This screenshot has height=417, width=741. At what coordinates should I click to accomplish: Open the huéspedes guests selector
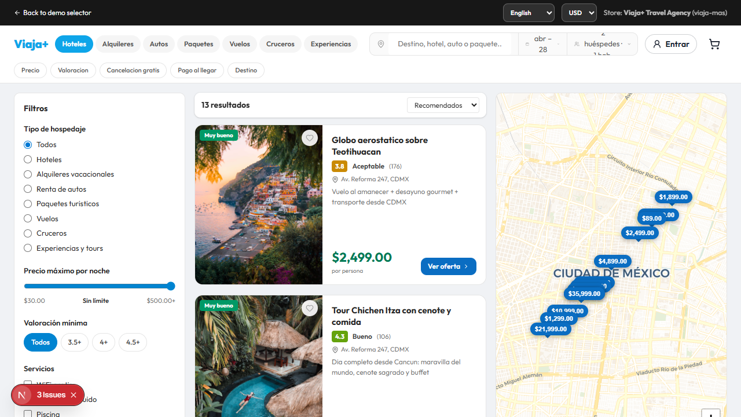(602, 44)
